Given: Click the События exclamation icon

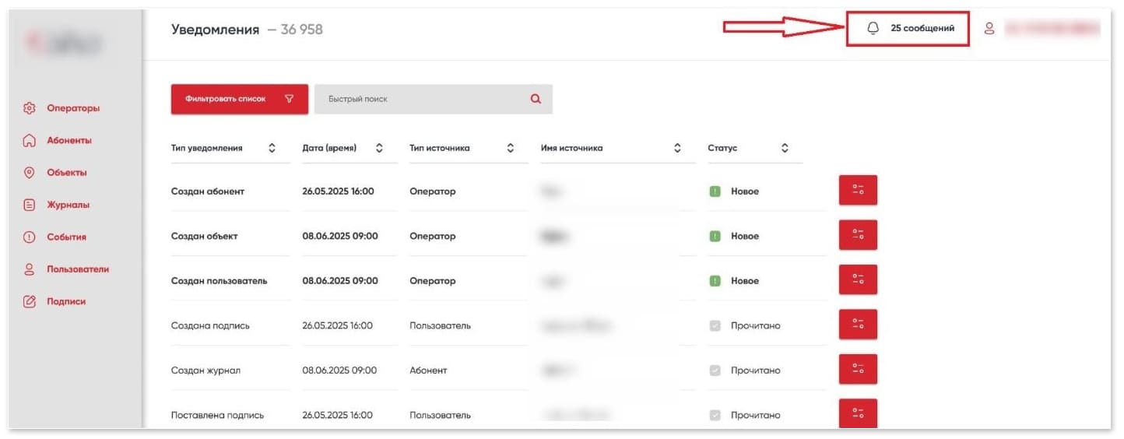Looking at the screenshot, I should 30,237.
